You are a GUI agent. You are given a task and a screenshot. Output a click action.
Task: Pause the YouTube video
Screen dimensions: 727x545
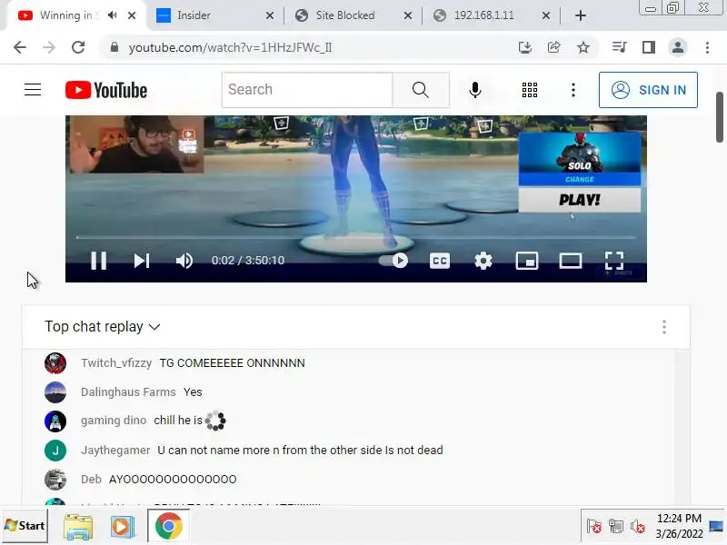(99, 261)
